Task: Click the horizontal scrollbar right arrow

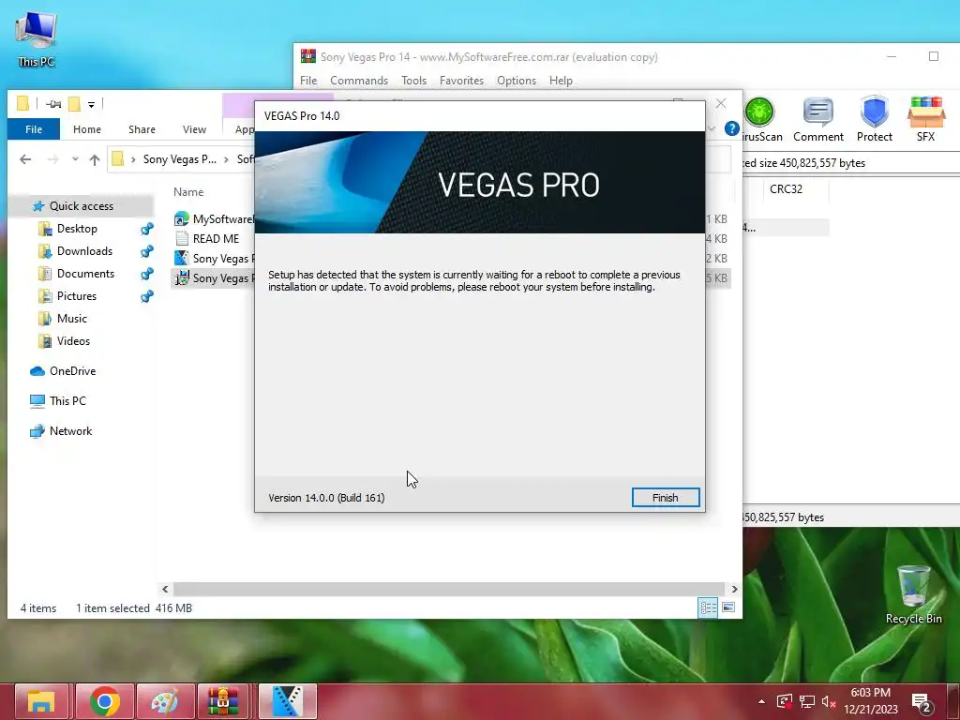Action: click(734, 589)
